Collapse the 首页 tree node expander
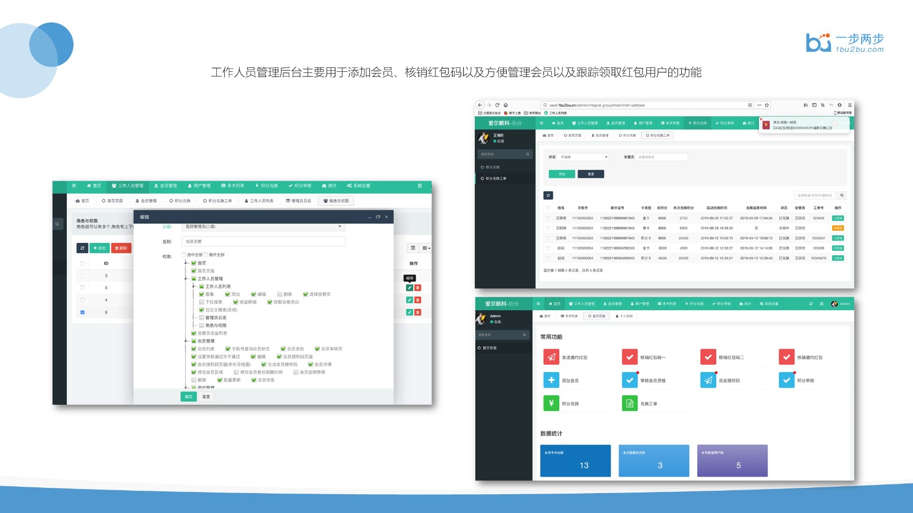The image size is (913, 513). 187,263
